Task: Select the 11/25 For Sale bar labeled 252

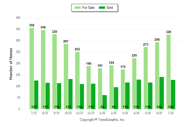Action: pos(77,80)
